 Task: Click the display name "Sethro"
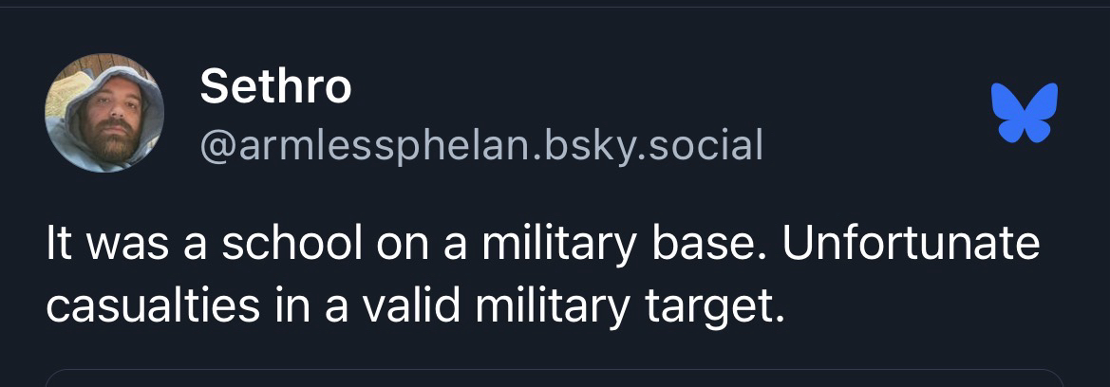pyautogui.click(x=275, y=88)
